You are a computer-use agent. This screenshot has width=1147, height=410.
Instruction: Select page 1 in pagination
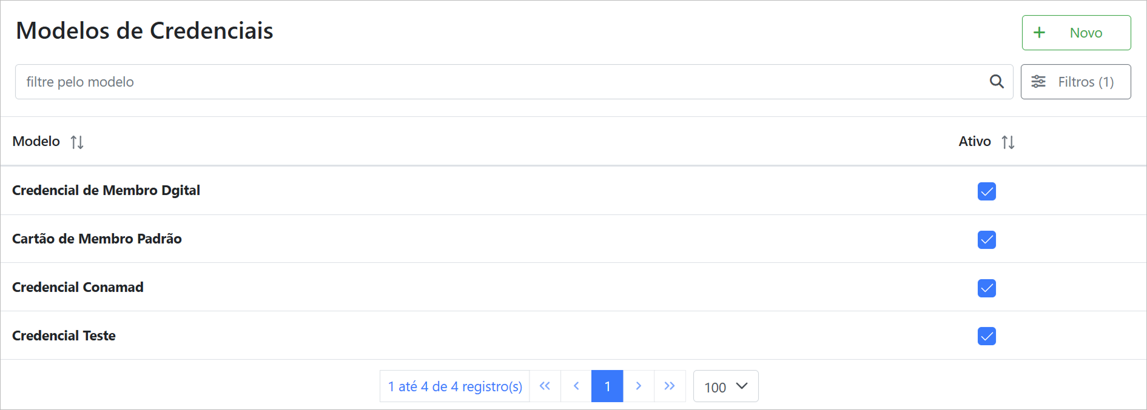(x=607, y=386)
